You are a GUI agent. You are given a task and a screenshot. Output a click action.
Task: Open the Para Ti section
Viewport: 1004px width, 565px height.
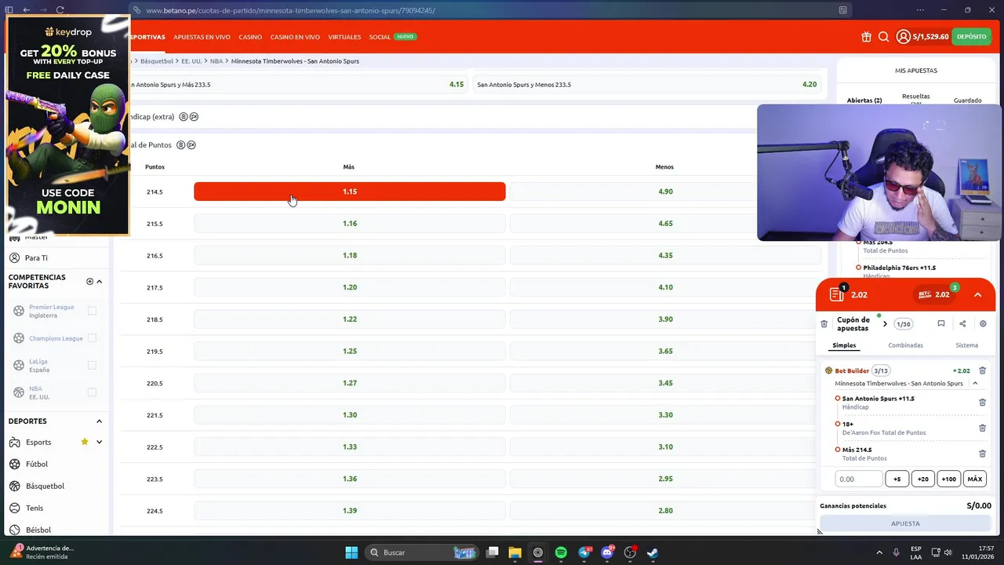[36, 257]
